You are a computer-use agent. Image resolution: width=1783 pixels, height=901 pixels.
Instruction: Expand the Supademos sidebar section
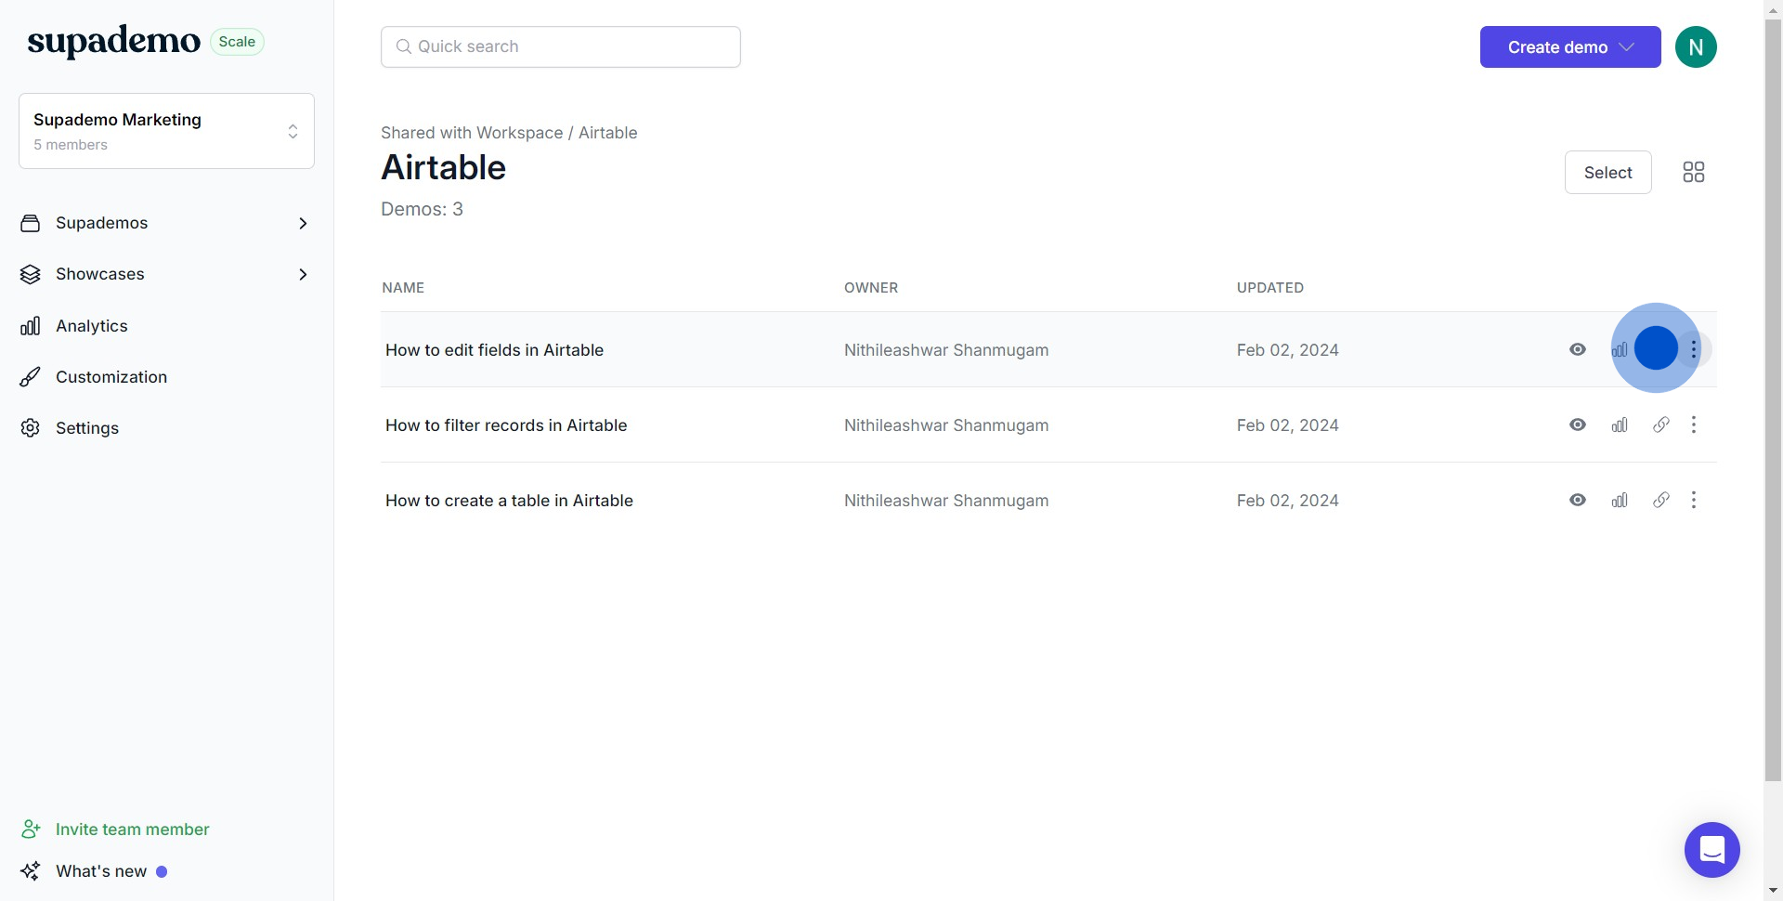pyautogui.click(x=303, y=224)
